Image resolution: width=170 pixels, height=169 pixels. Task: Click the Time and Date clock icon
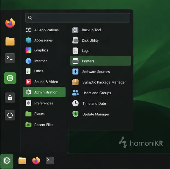coord(75,103)
